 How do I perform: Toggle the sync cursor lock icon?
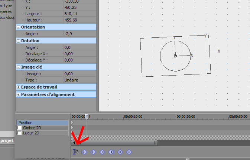[75, 151]
